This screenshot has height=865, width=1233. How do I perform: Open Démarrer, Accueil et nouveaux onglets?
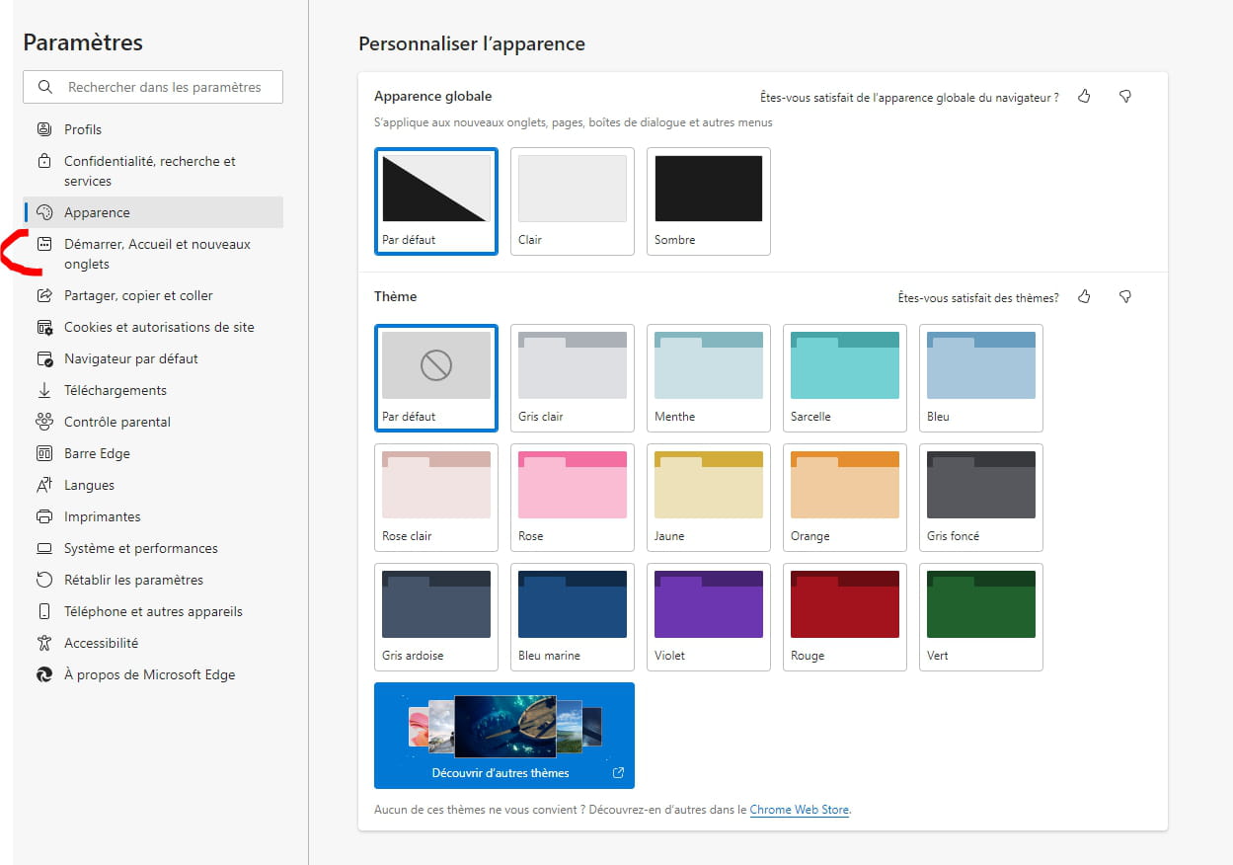click(x=153, y=254)
